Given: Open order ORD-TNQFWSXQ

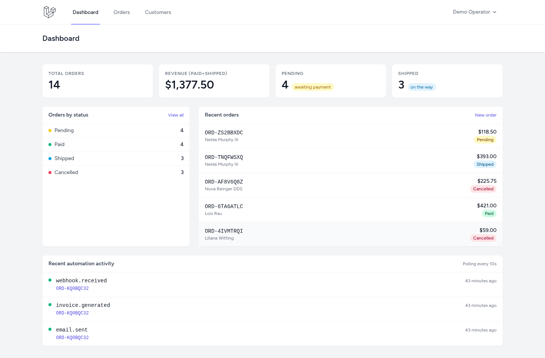Looking at the screenshot, I should (350, 160).
